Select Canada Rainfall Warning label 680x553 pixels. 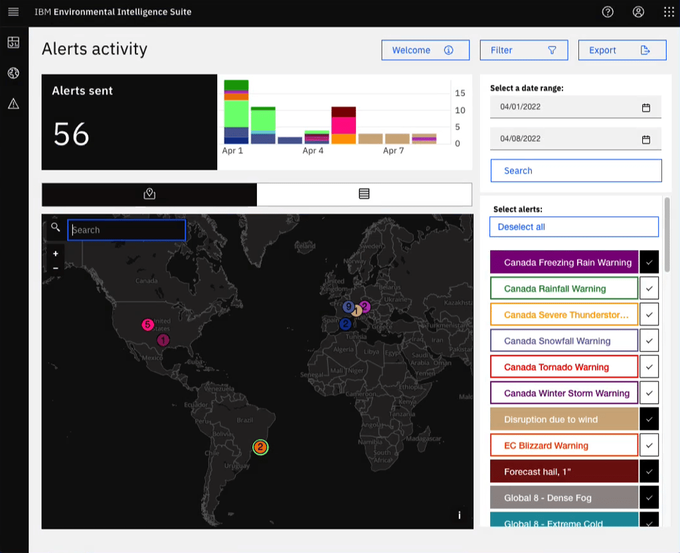pos(564,288)
